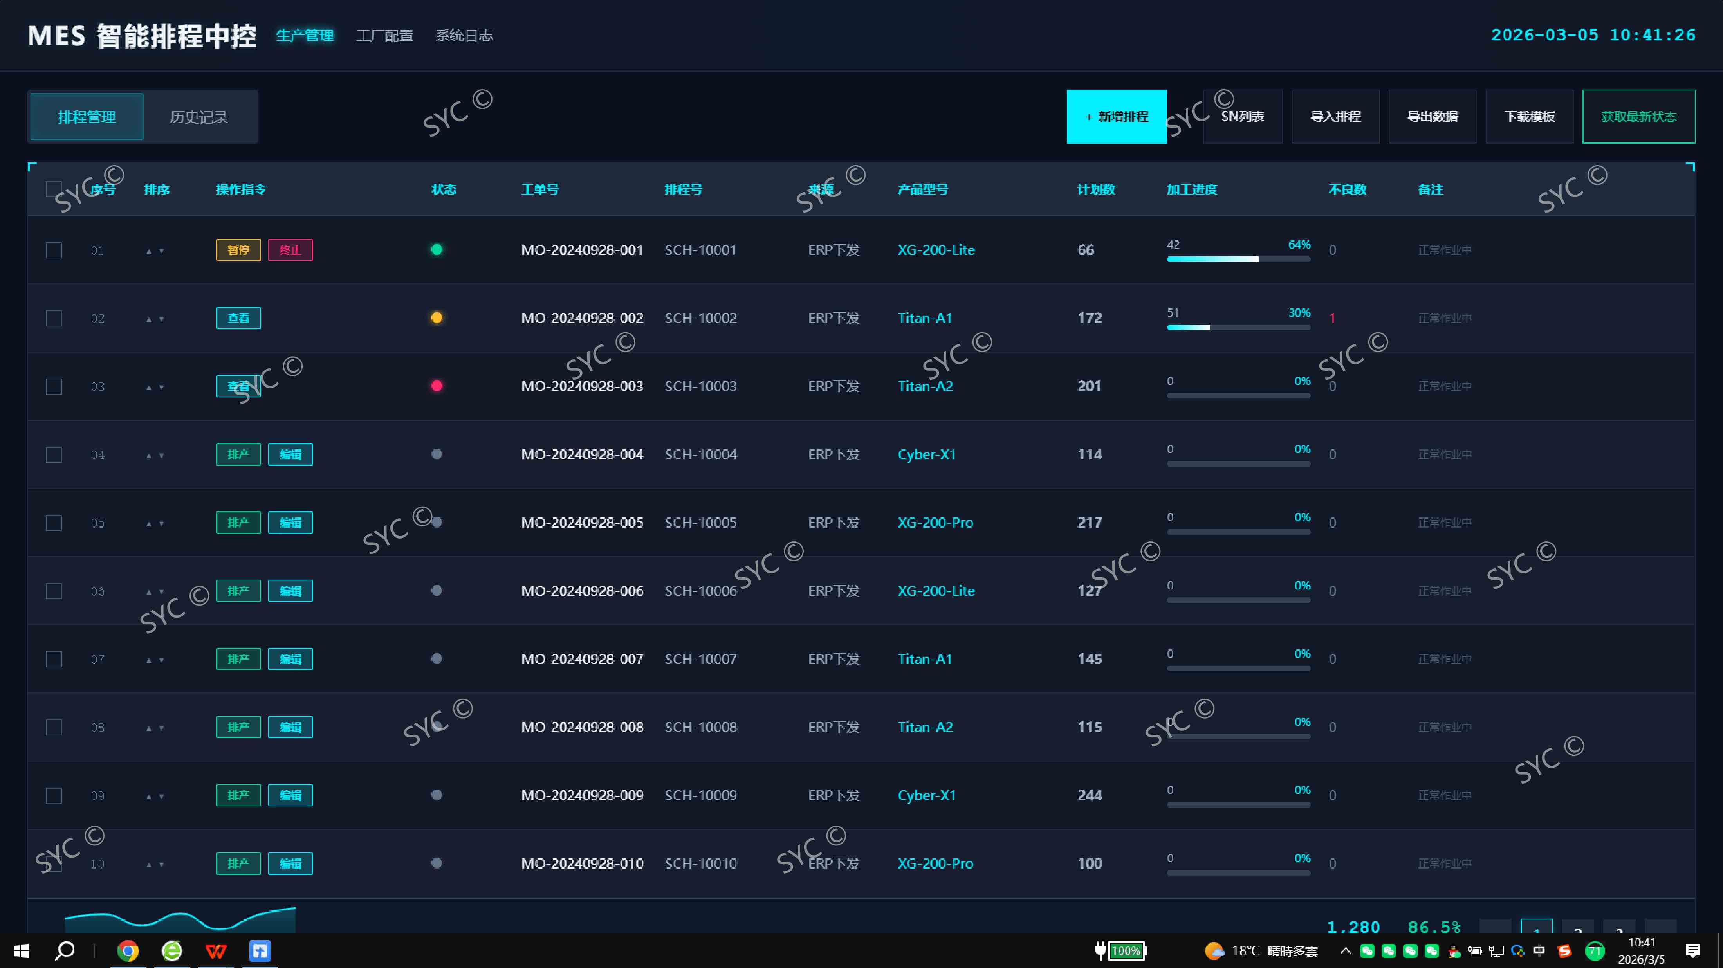This screenshot has height=968, width=1723.
Task: Click 新增排程 button
Action: (1116, 116)
